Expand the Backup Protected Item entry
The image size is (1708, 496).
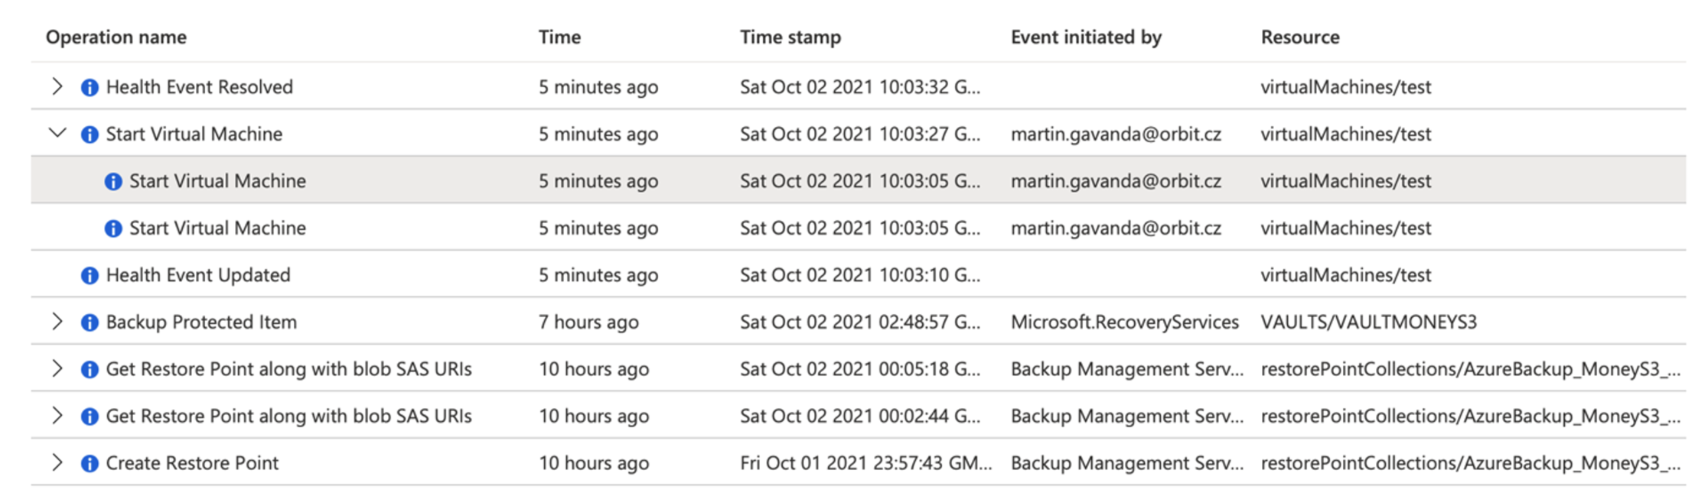(x=57, y=322)
